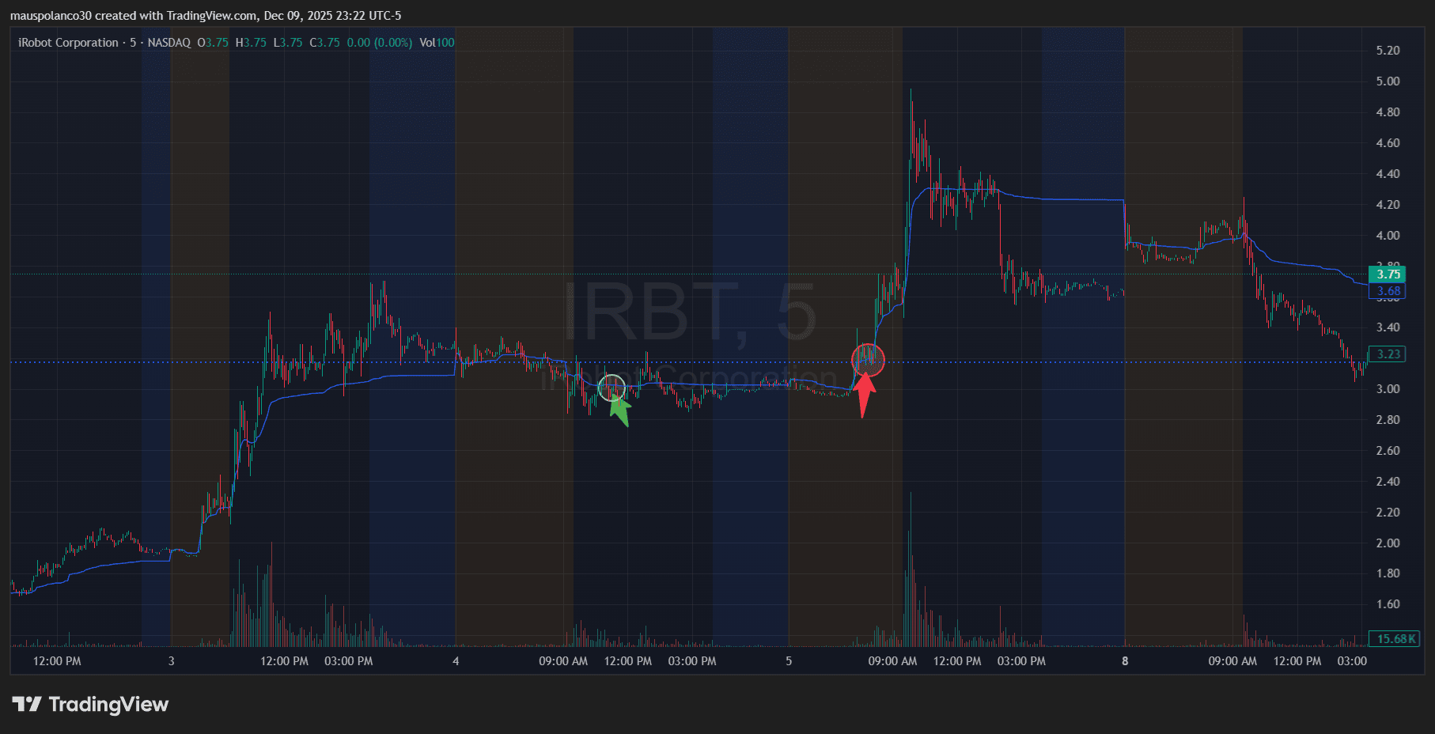The height and width of the screenshot is (734, 1435).
Task: Click the close value C3.75
Action: click(324, 43)
